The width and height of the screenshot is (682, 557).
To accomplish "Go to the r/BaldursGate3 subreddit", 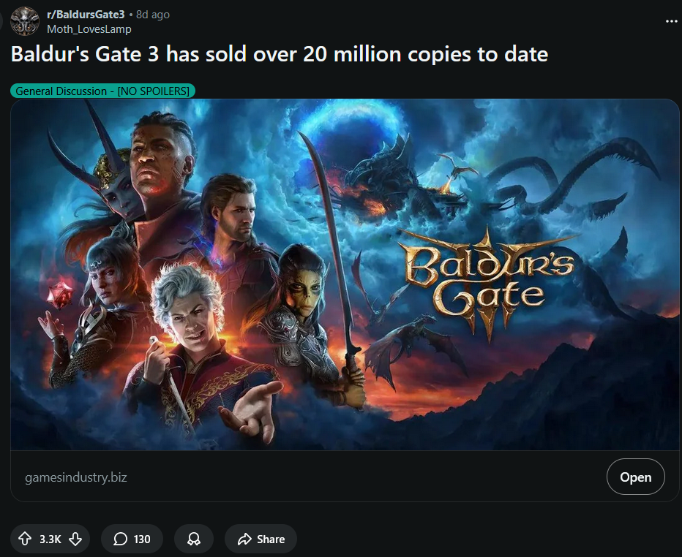I will (85, 15).
